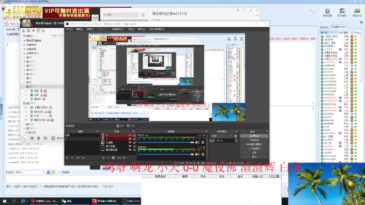Screen dimensions: 365x205
Task: Toggle lock on the 窗口采集 source
Action: coord(134,146)
